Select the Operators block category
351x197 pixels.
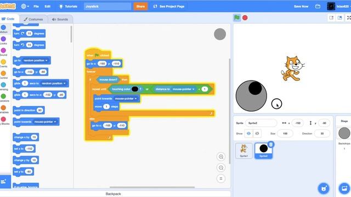[3, 98]
